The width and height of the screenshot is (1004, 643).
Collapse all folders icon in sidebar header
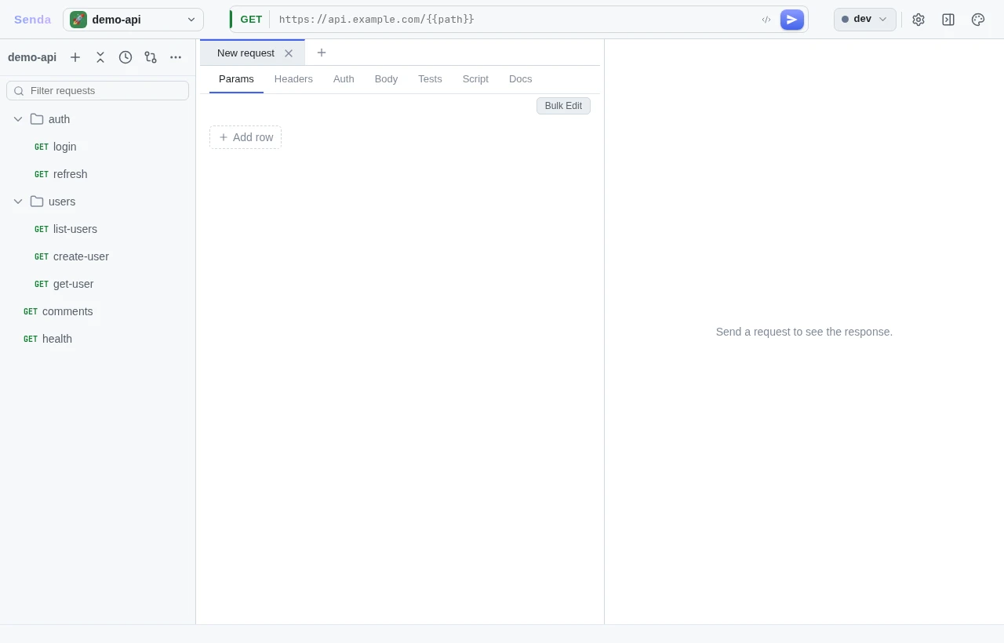(100, 57)
